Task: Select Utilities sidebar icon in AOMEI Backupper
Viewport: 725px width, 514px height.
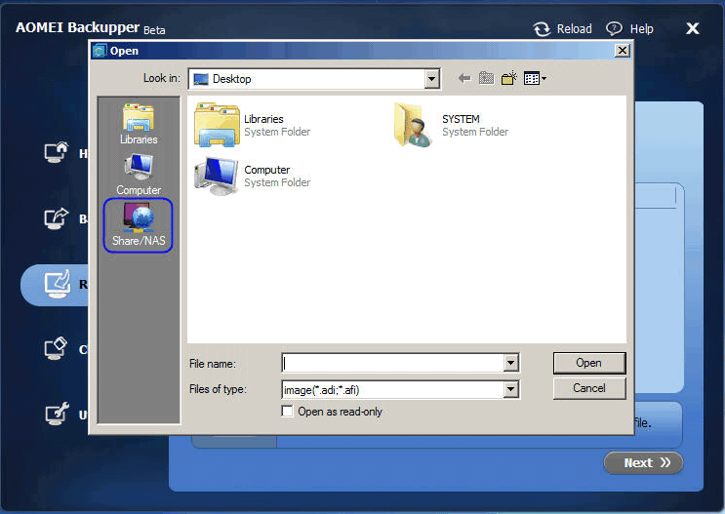Action: (x=57, y=415)
